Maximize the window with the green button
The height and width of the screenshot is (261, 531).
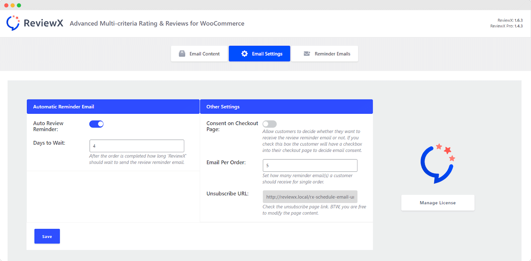[x=19, y=5]
